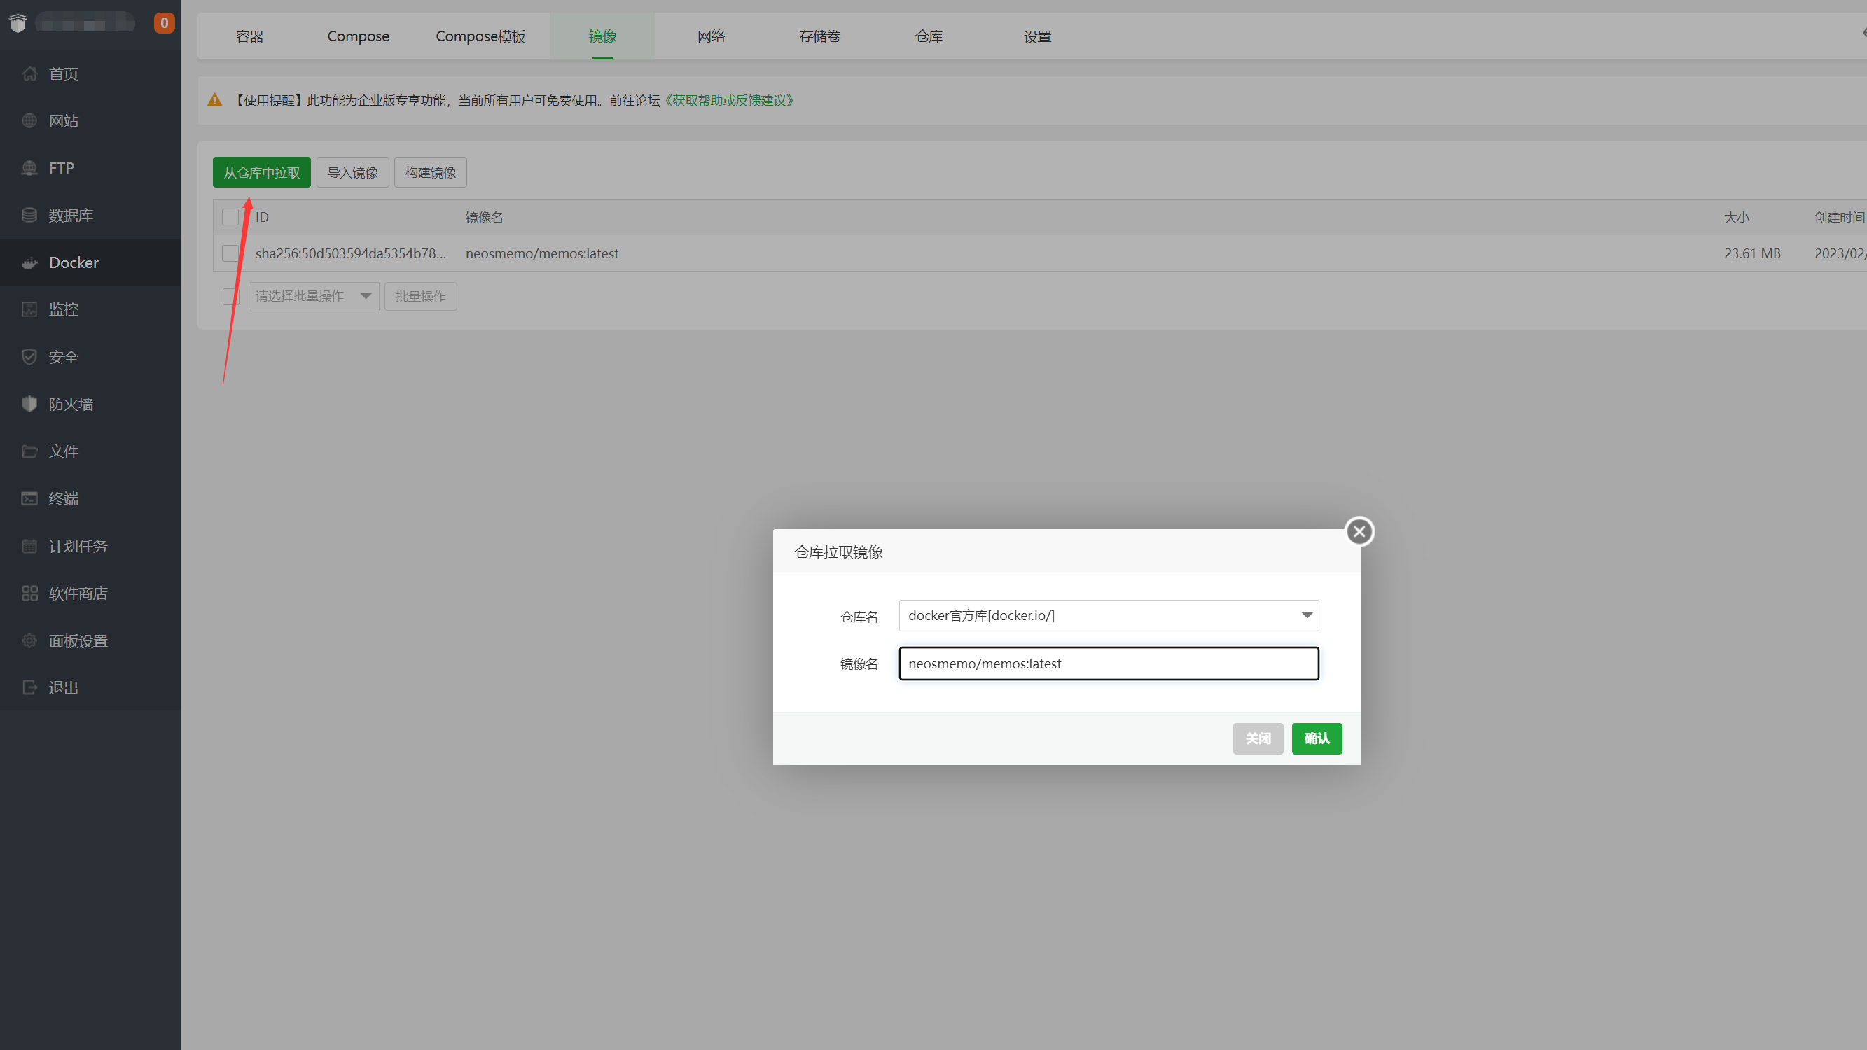Click the 批量操作 button
Image resolution: width=1867 pixels, height=1050 pixels.
[420, 296]
